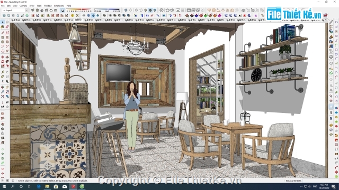Image resolution: width=339 pixels, height=190 pixels.
Task: Open the View menu
Action: tap(15, 6)
